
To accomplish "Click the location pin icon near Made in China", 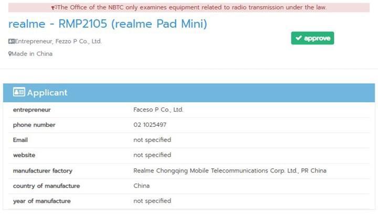I will (x=10, y=53).
